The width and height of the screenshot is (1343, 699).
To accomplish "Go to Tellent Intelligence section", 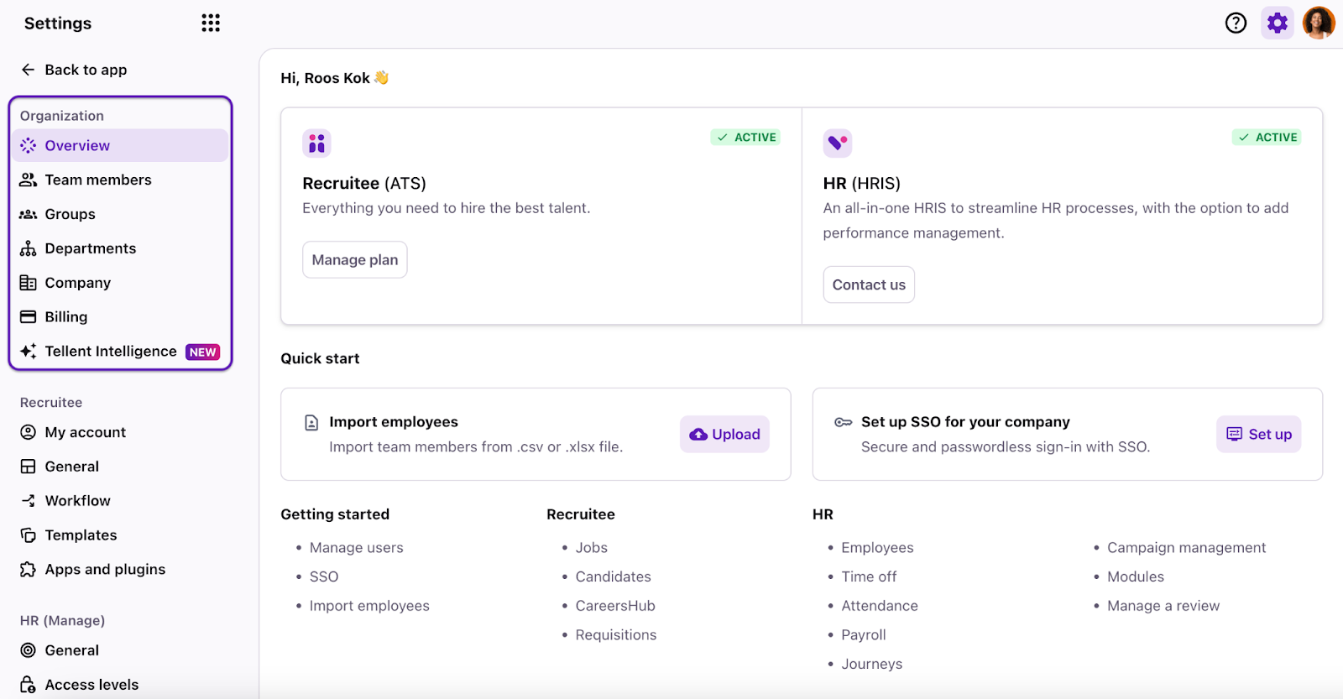I will tap(110, 352).
